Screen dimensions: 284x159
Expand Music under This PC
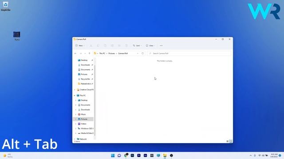(76, 114)
